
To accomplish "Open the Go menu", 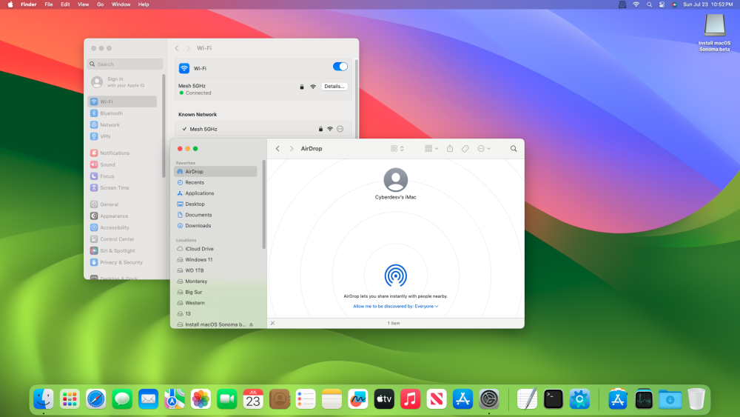I will click(100, 4).
